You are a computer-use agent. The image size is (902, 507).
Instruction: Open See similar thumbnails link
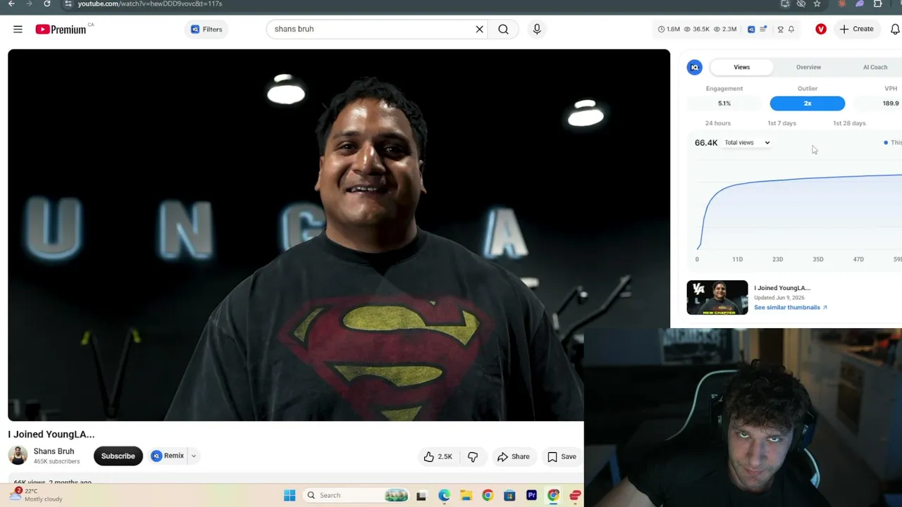click(790, 308)
